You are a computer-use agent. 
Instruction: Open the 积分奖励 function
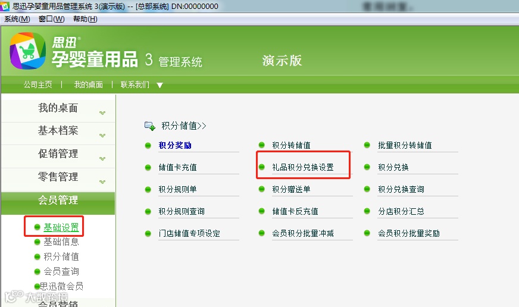click(x=175, y=145)
